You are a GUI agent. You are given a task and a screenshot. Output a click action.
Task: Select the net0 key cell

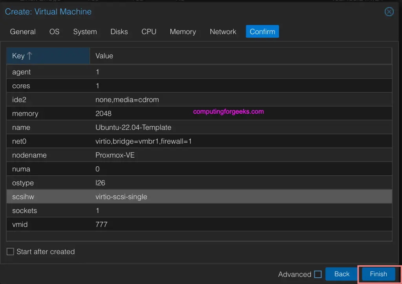48,141
